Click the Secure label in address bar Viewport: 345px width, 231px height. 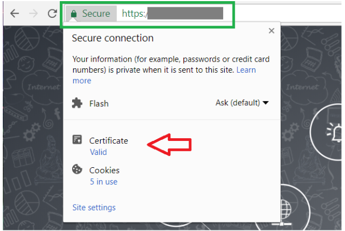pos(96,13)
